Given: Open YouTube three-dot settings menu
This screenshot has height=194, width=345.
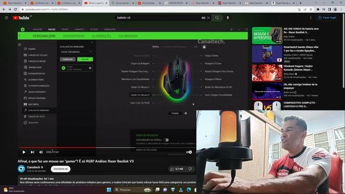Looking at the screenshot, I should (x=310, y=18).
